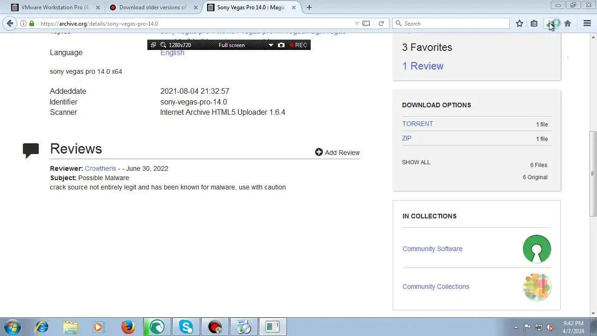This screenshot has width=597, height=336.
Task: Open Community Software collection link
Action: click(x=432, y=249)
